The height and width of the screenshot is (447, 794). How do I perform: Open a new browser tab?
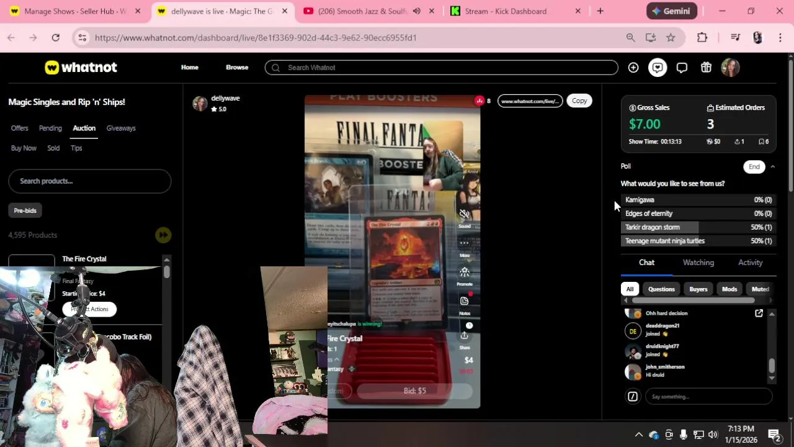(600, 11)
